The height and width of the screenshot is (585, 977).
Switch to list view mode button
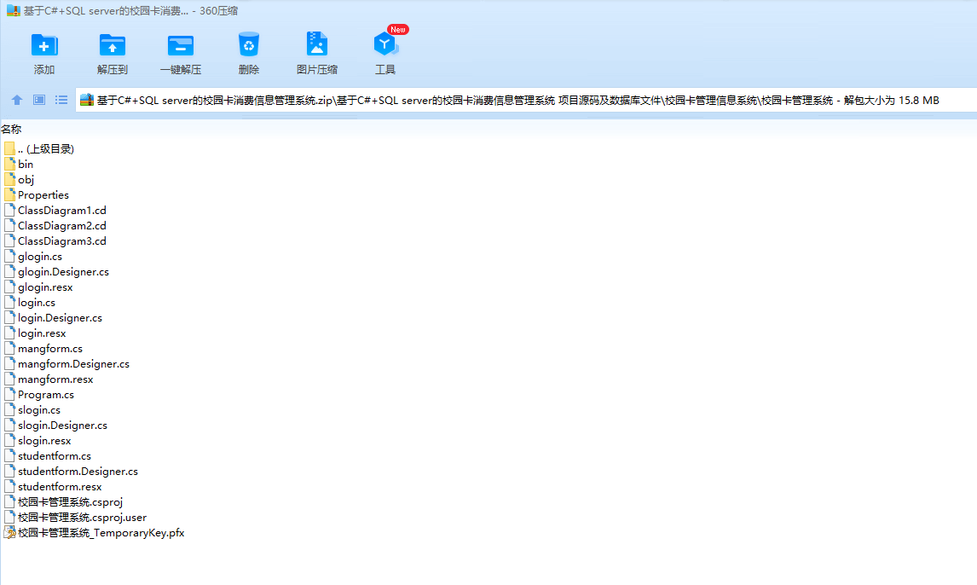pos(61,100)
